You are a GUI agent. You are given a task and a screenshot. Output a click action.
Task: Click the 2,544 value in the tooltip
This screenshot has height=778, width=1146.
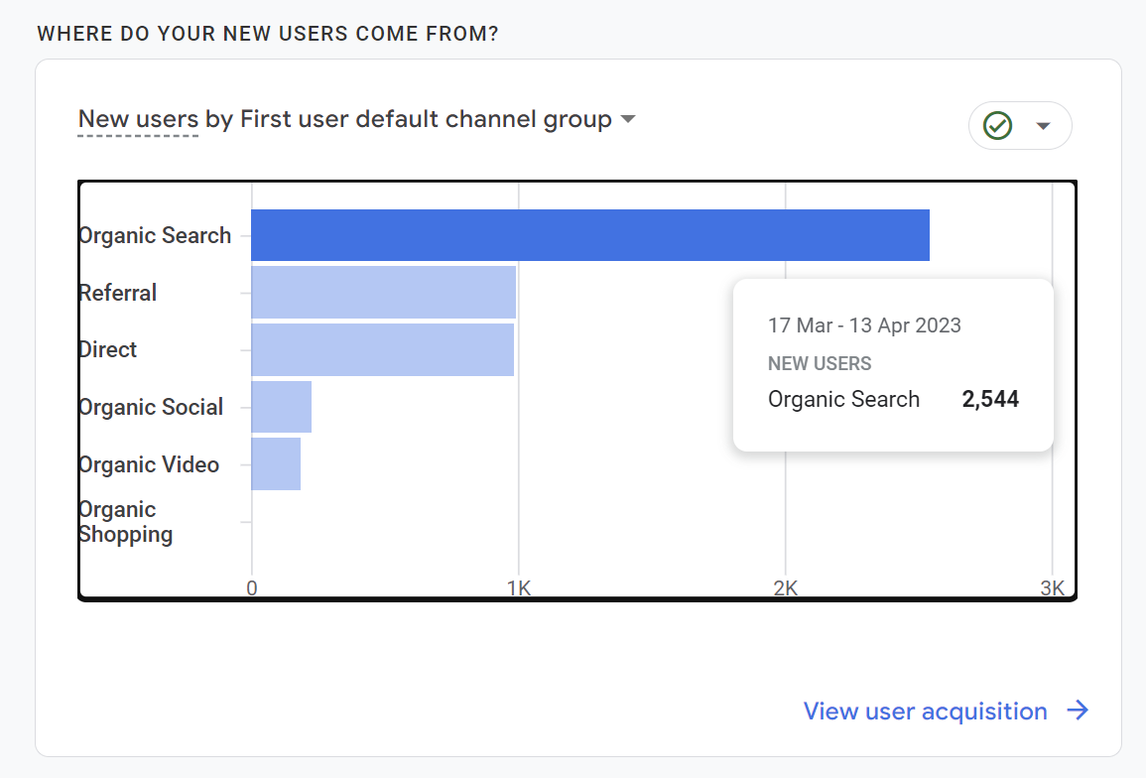tap(990, 400)
